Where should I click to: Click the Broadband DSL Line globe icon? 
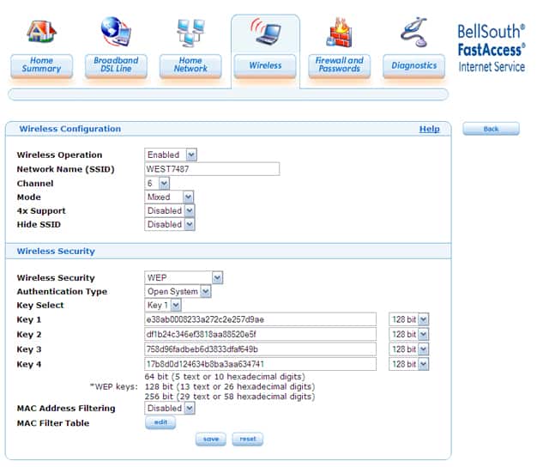point(116,31)
